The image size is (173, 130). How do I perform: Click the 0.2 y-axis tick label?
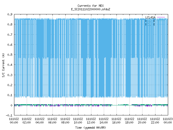[x=10, y=85]
